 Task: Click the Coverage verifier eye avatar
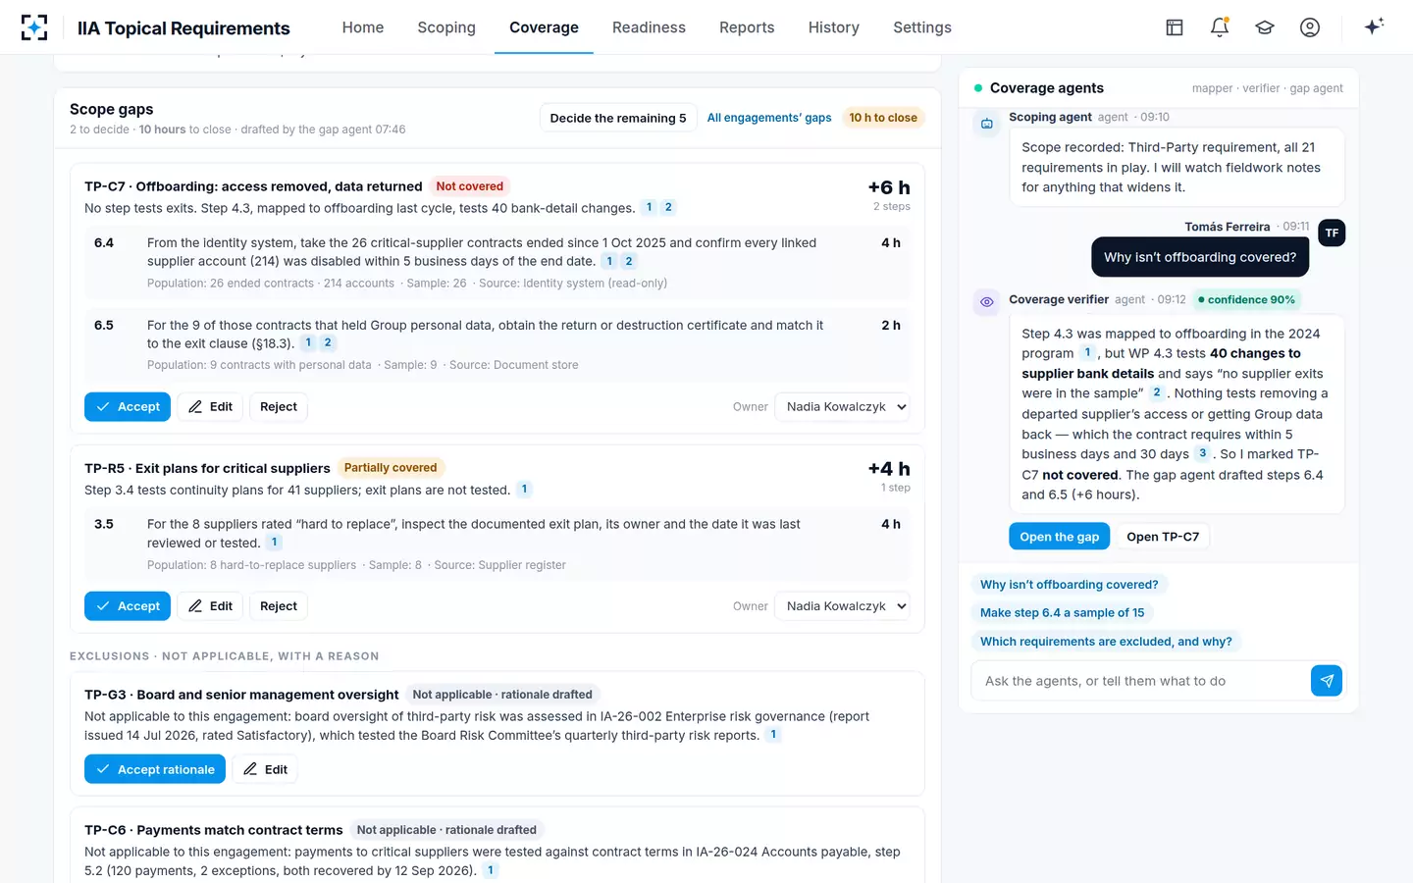987,302
